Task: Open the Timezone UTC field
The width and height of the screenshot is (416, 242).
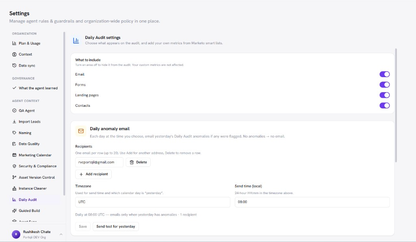Action: [x=153, y=202]
